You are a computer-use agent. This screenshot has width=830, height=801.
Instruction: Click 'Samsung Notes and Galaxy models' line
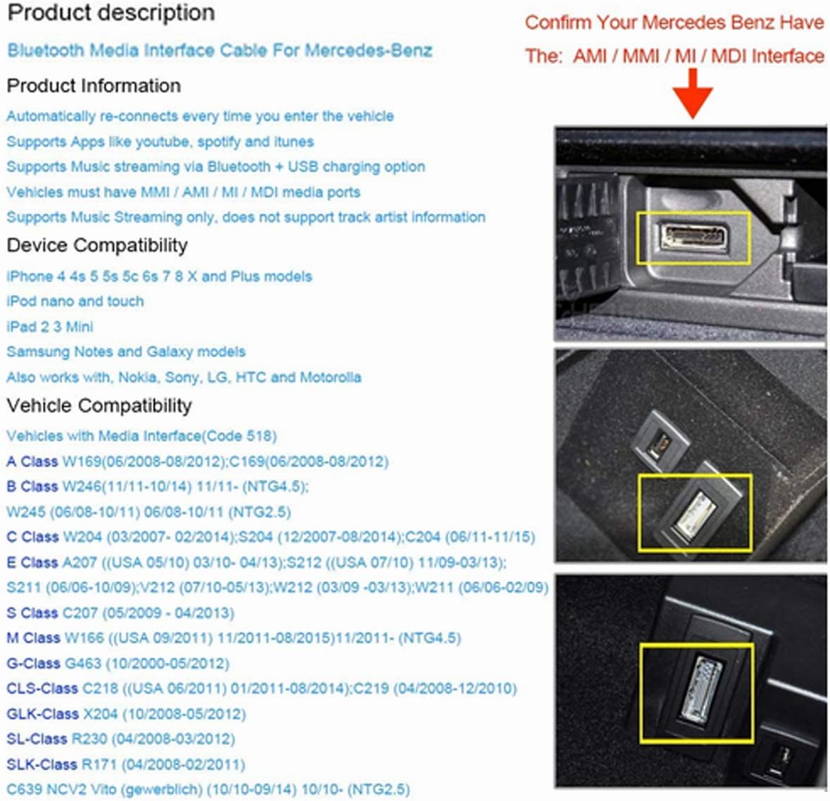pos(126,352)
